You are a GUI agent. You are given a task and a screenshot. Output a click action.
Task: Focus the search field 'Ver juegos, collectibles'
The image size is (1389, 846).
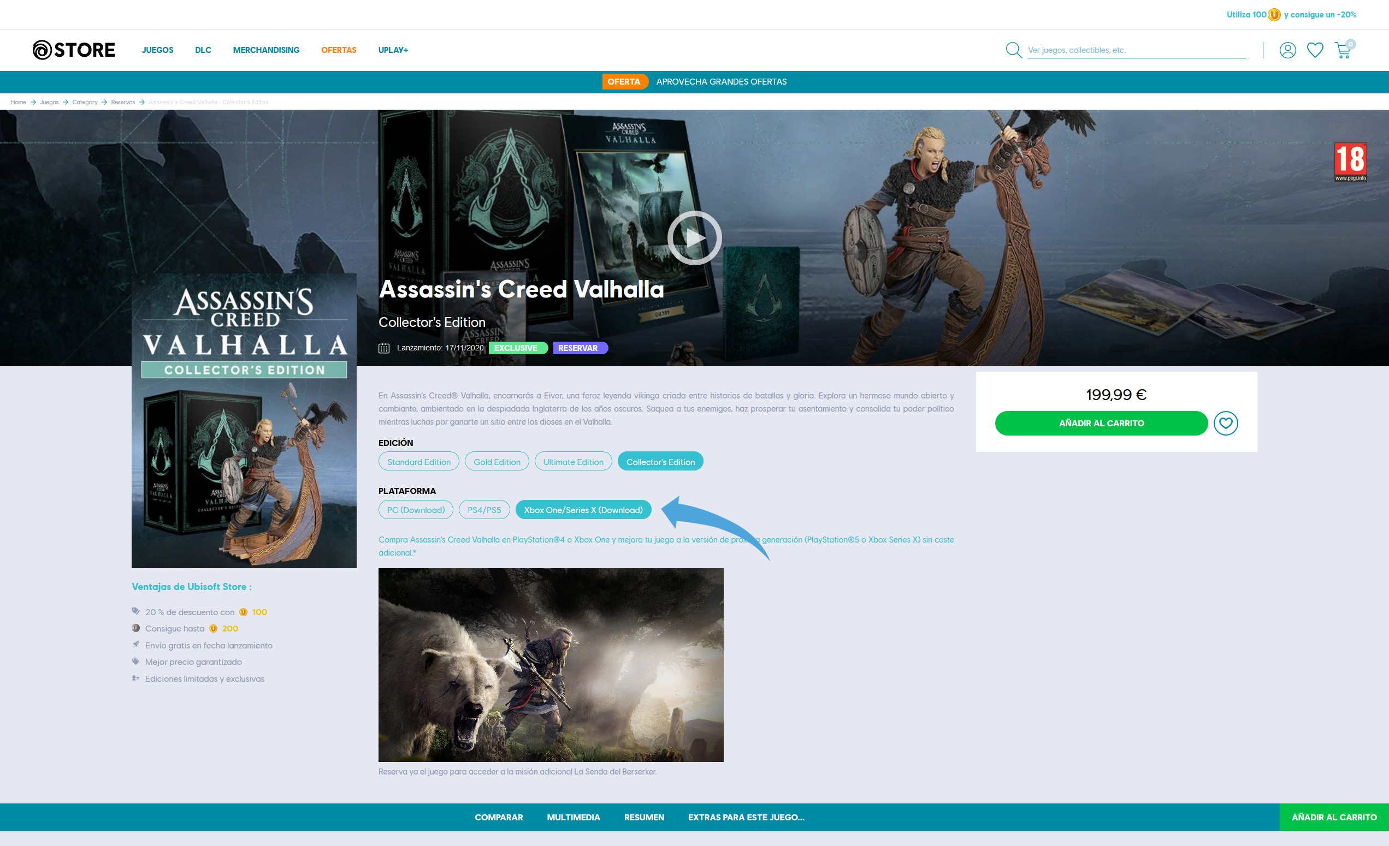point(1137,50)
